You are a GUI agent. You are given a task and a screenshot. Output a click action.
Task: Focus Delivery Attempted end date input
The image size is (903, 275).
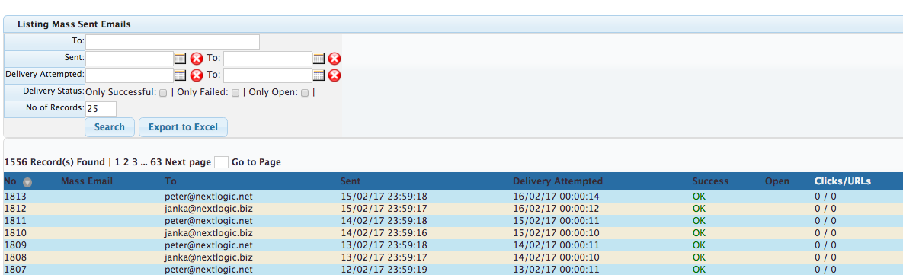tap(267, 75)
